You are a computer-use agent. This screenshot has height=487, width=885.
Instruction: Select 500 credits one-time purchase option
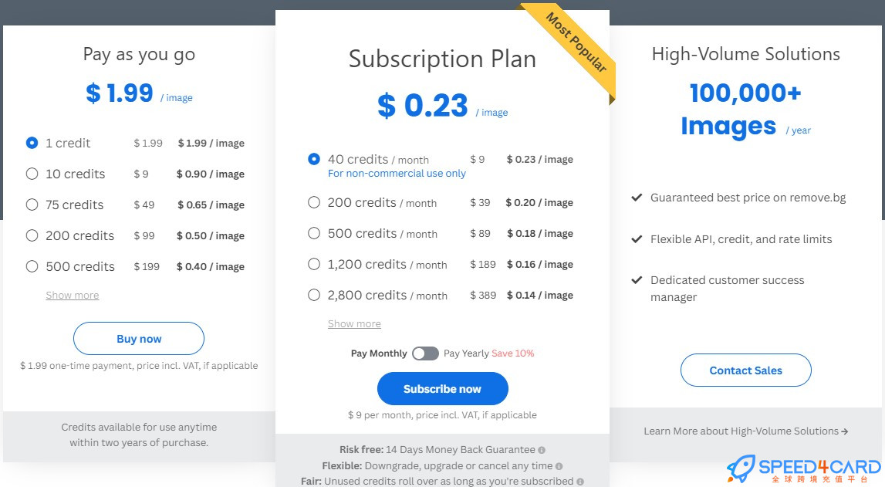point(32,266)
